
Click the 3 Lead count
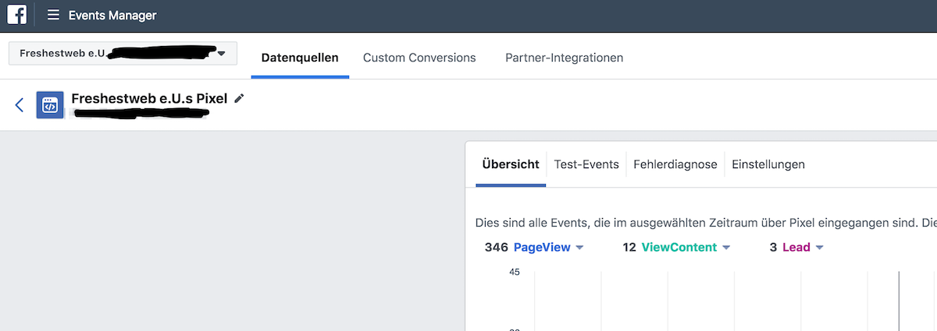click(773, 248)
